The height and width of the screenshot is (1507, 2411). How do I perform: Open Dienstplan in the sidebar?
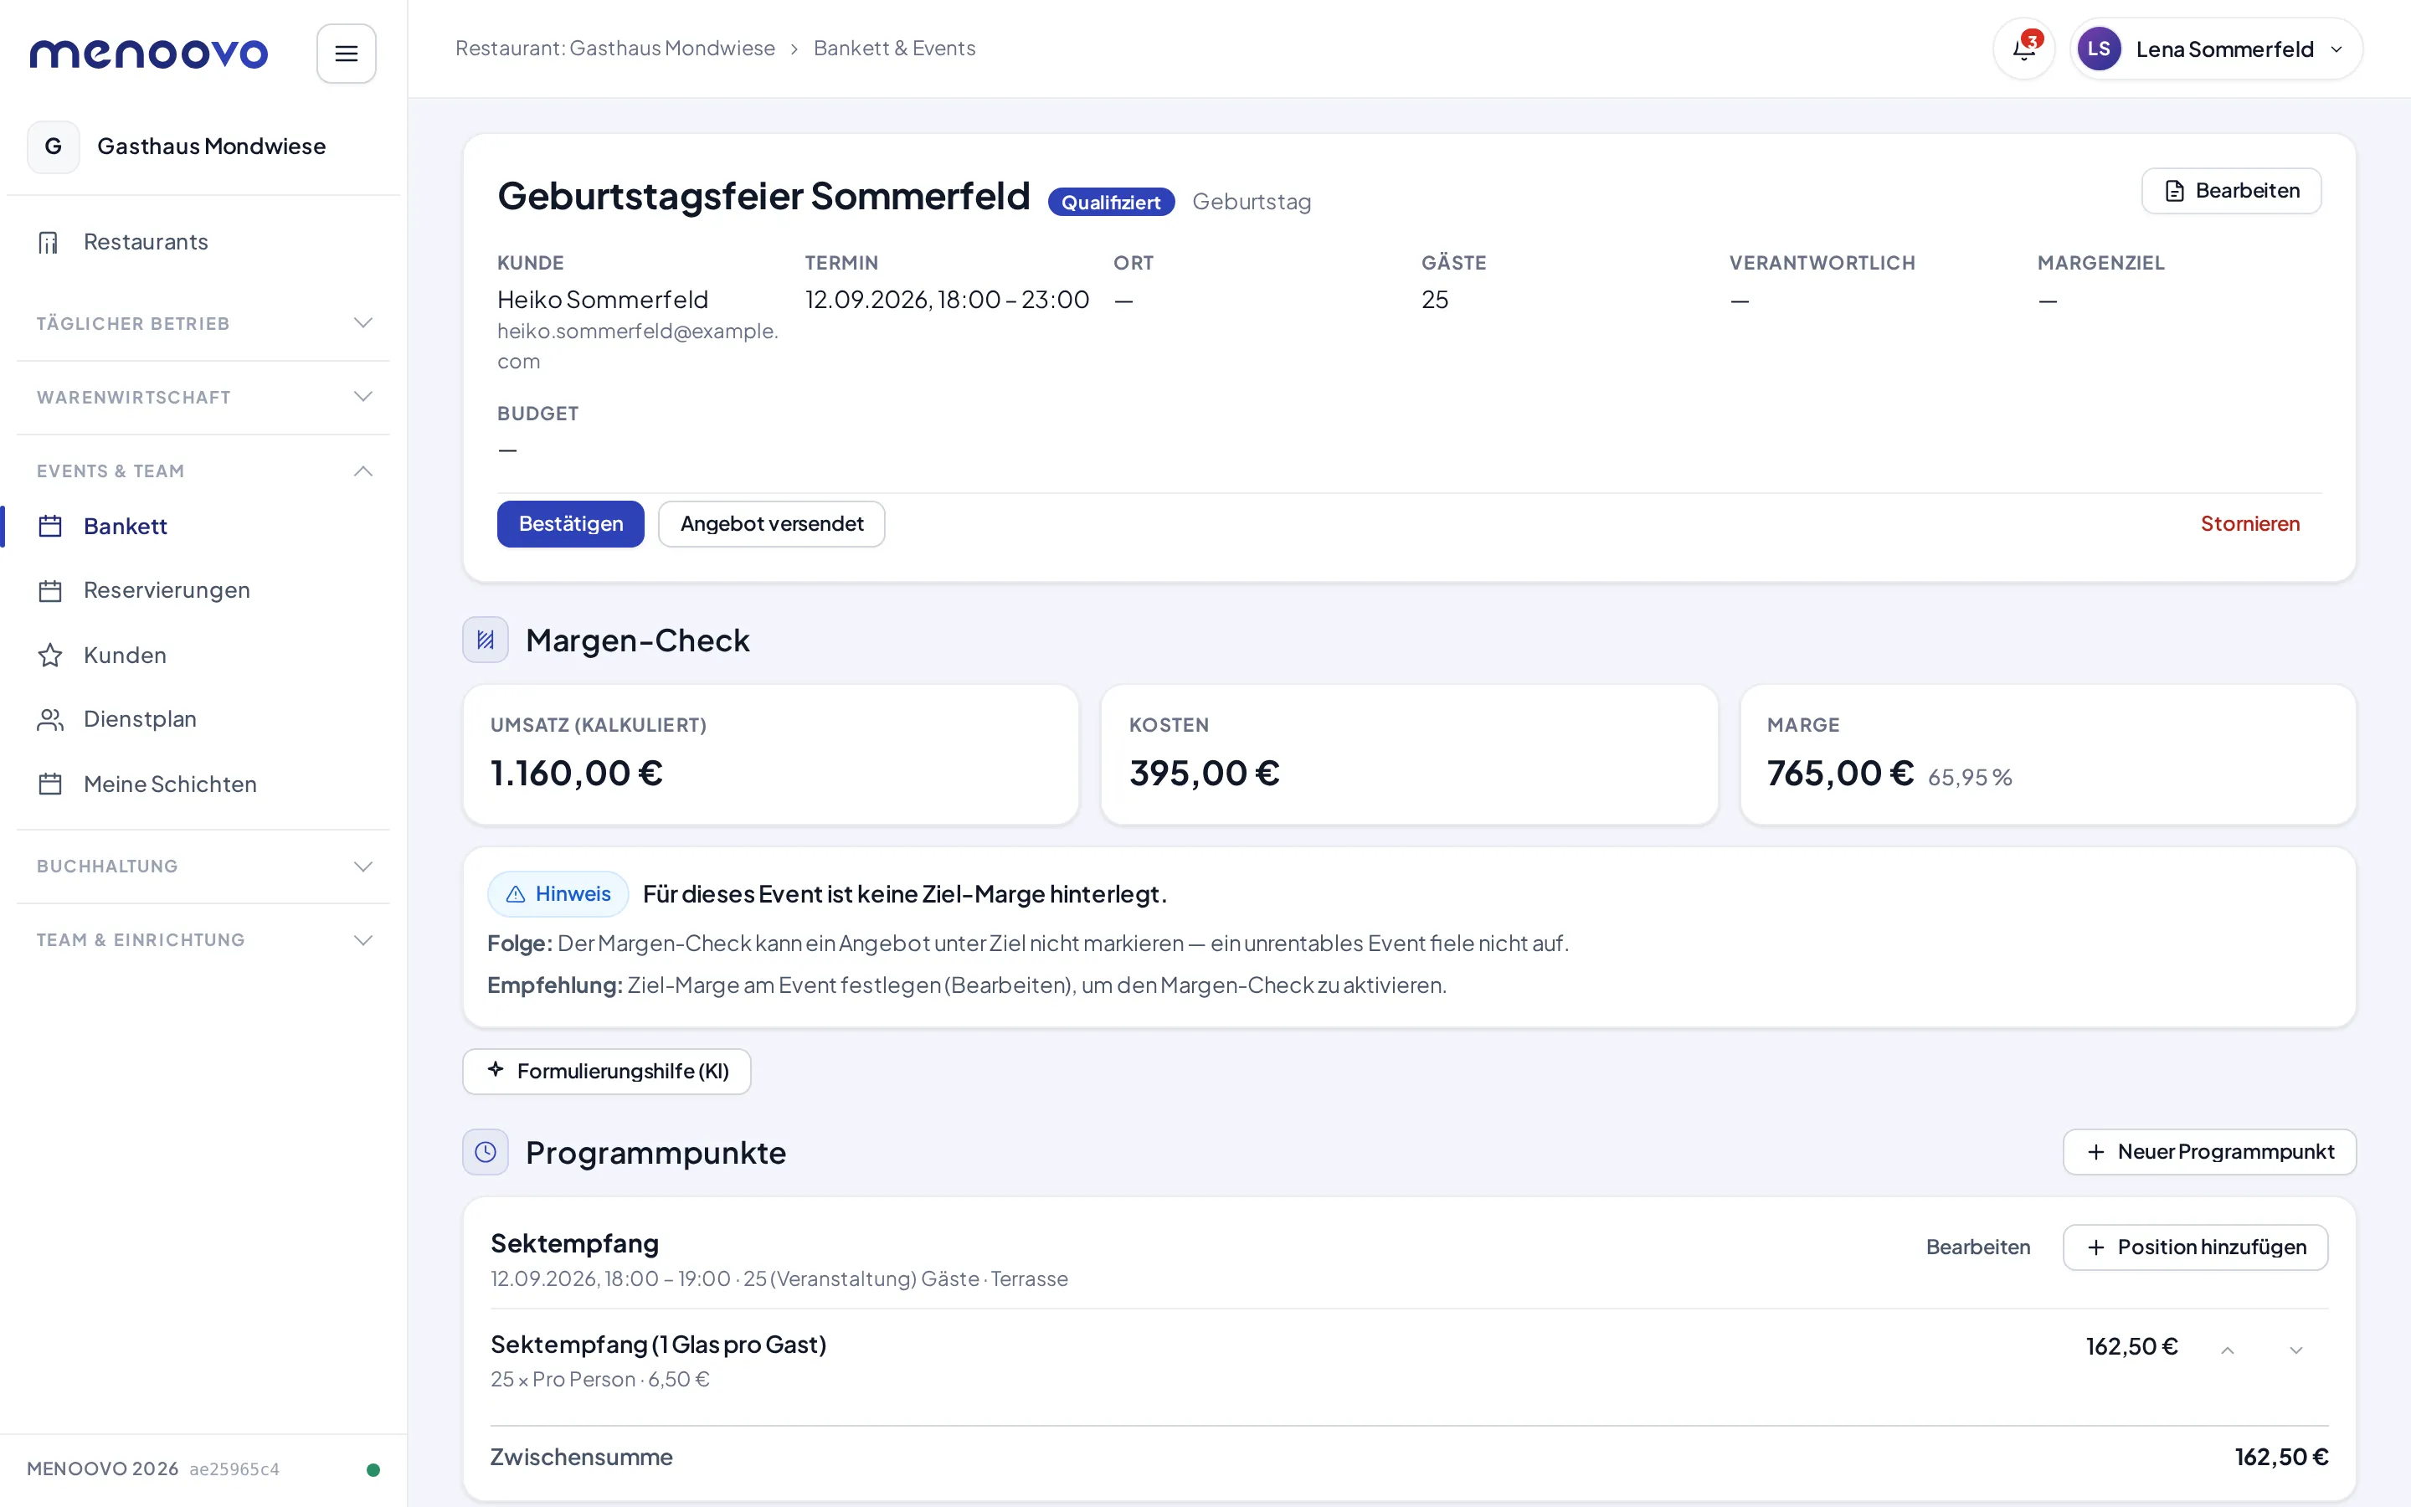point(203,720)
